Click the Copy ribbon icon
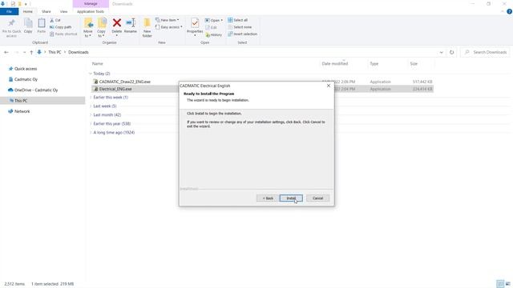The width and height of the screenshot is (513, 288). [28, 26]
